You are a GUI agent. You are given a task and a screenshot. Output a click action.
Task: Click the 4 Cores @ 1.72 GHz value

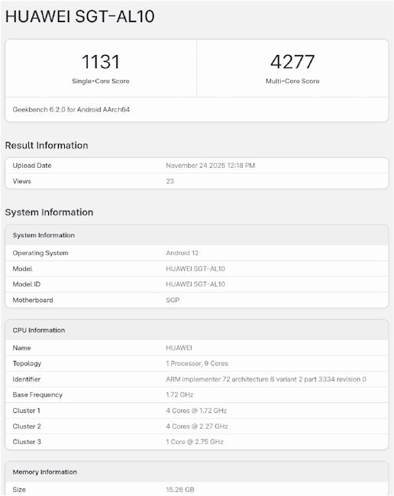click(196, 411)
